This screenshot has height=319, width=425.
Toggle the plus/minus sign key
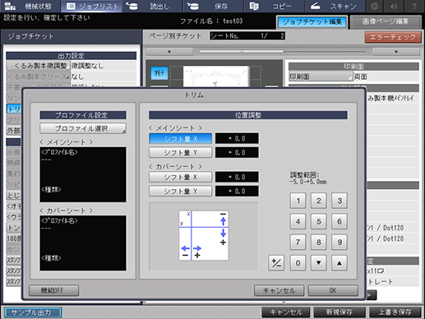[276, 263]
